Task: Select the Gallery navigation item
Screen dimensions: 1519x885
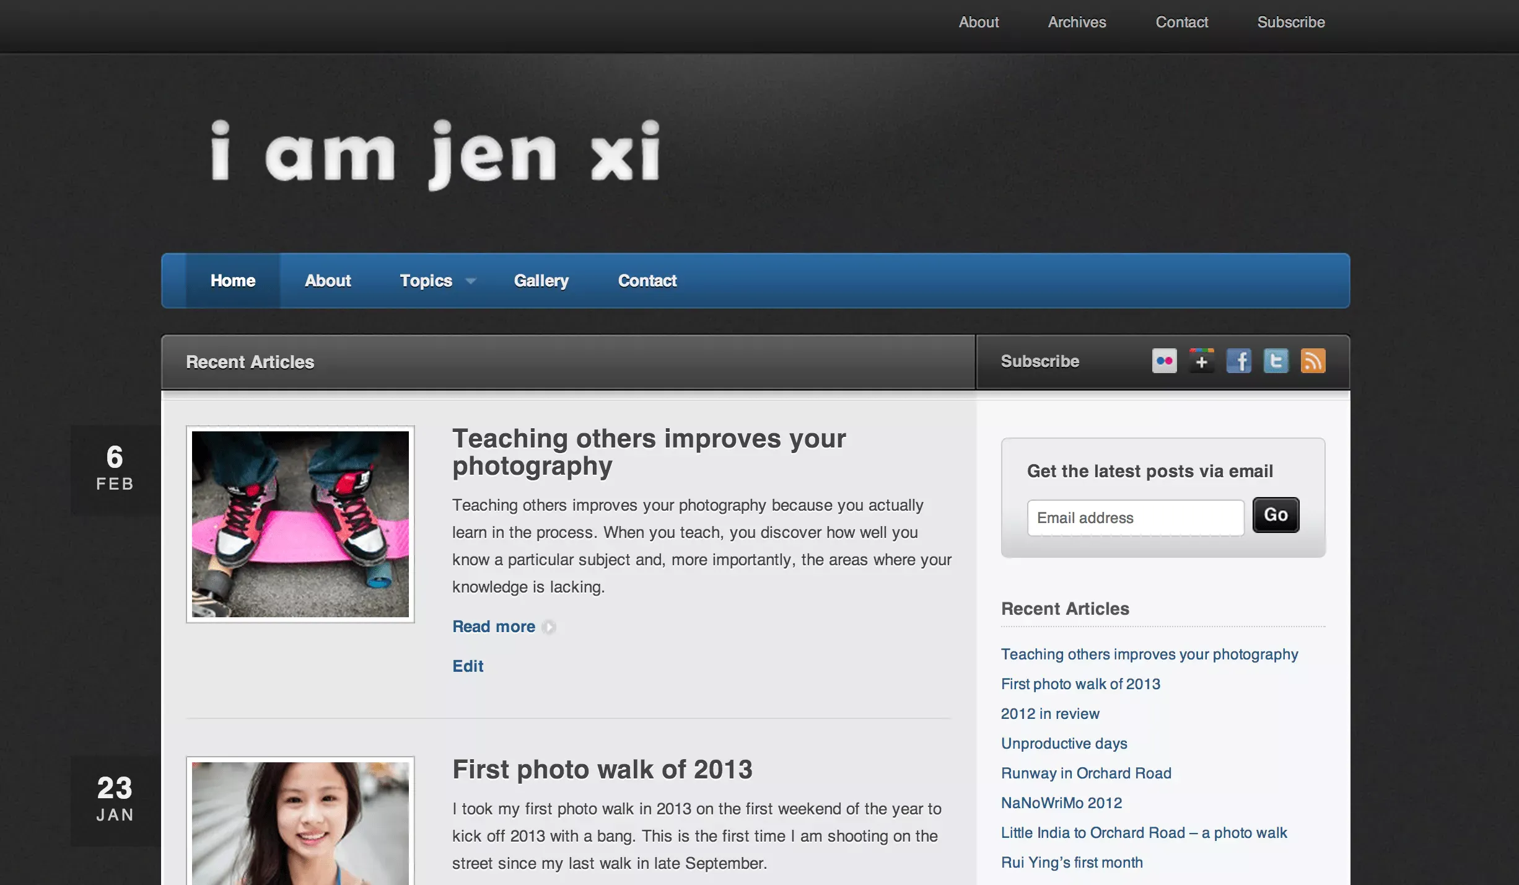Action: click(x=541, y=281)
